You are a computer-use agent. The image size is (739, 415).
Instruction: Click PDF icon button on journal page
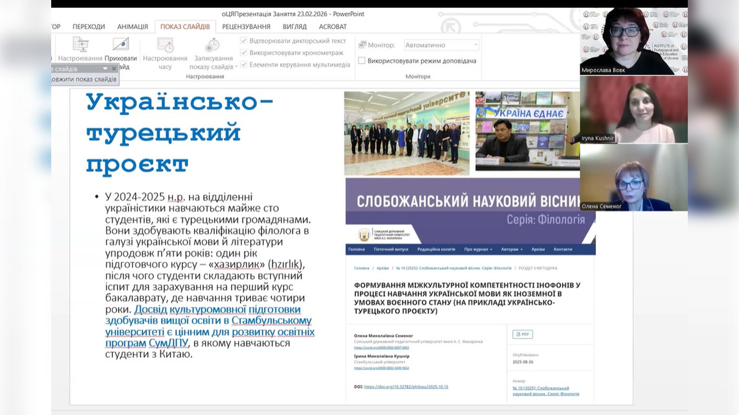pyautogui.click(x=522, y=334)
